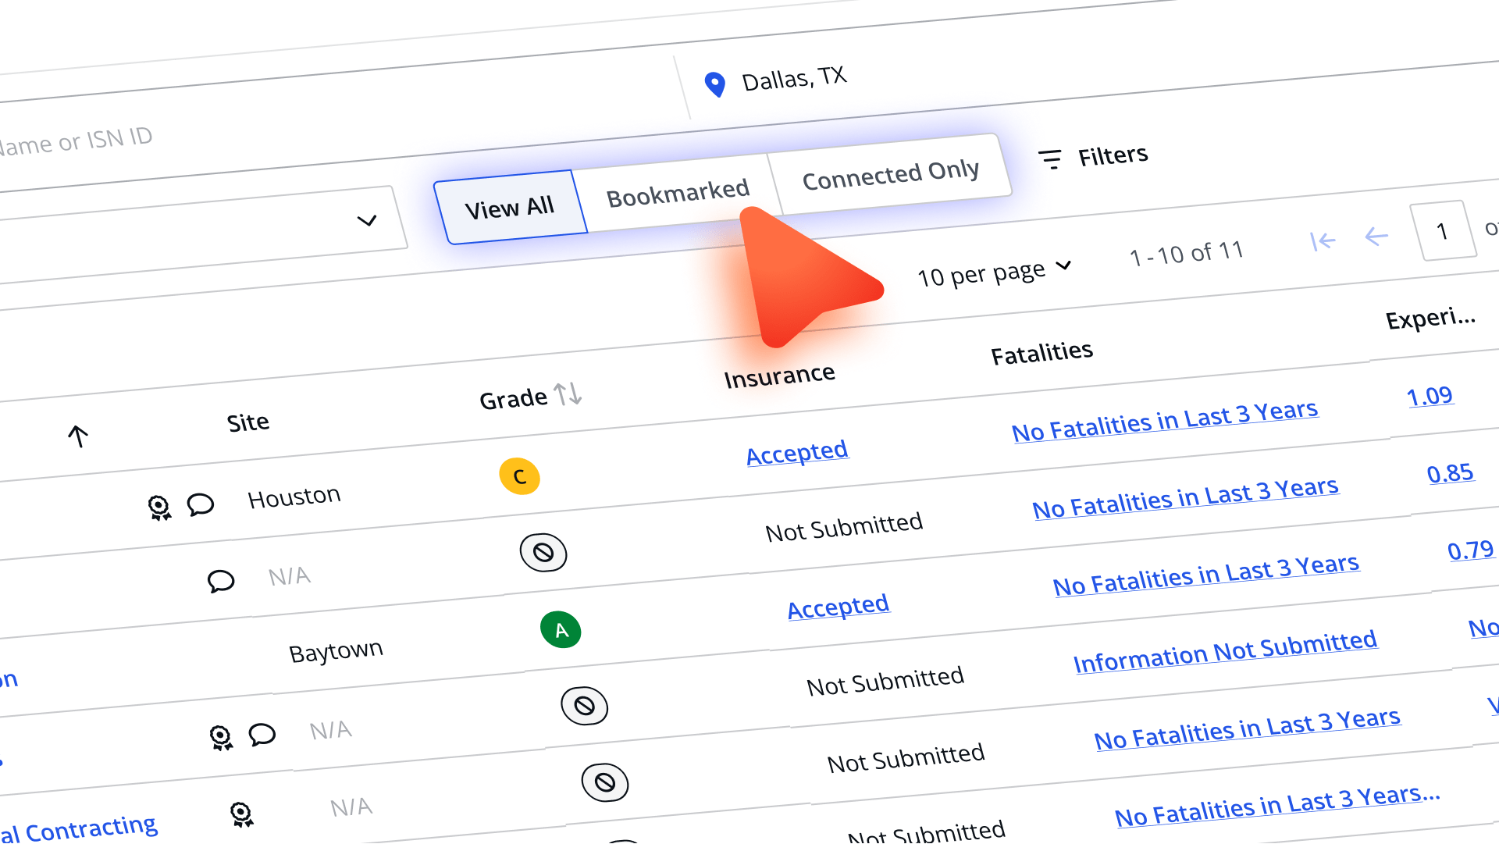
Task: Open the 0.85 experience value link
Action: coord(1450,473)
